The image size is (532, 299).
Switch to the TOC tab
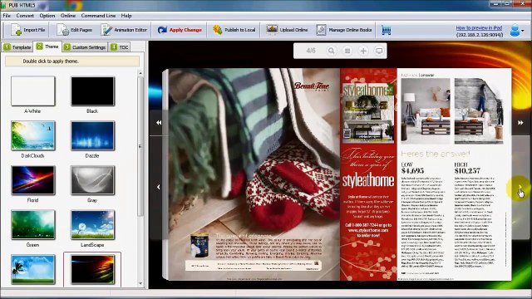pos(120,47)
